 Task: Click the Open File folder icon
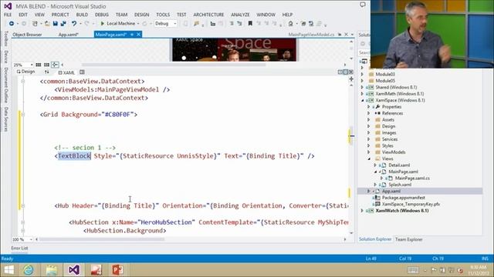(x=47, y=24)
